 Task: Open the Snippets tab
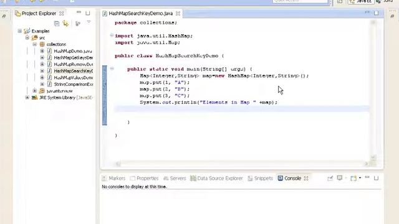tap(260, 179)
